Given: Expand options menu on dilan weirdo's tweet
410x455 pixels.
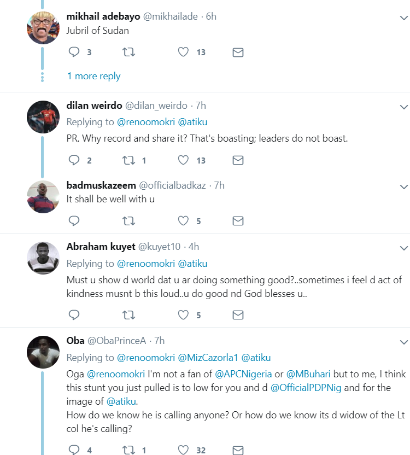Looking at the screenshot, I should [x=403, y=107].
